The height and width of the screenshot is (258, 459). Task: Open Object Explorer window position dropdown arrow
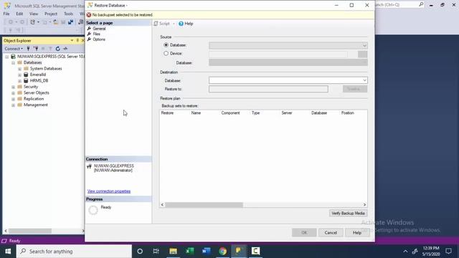72,40
